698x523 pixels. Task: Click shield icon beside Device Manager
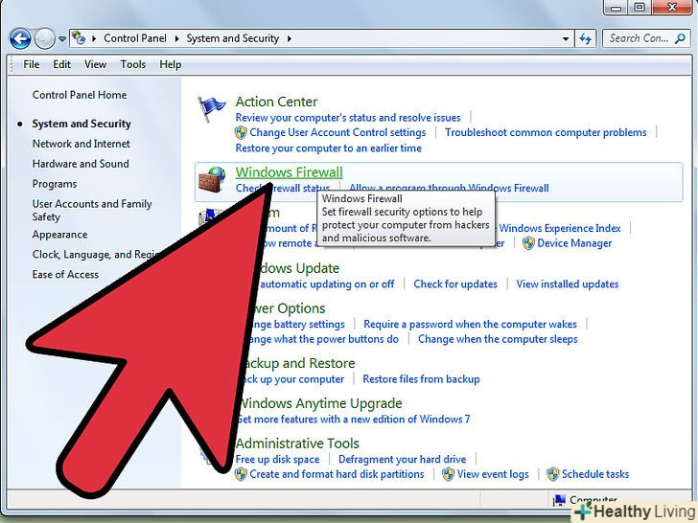click(x=528, y=243)
